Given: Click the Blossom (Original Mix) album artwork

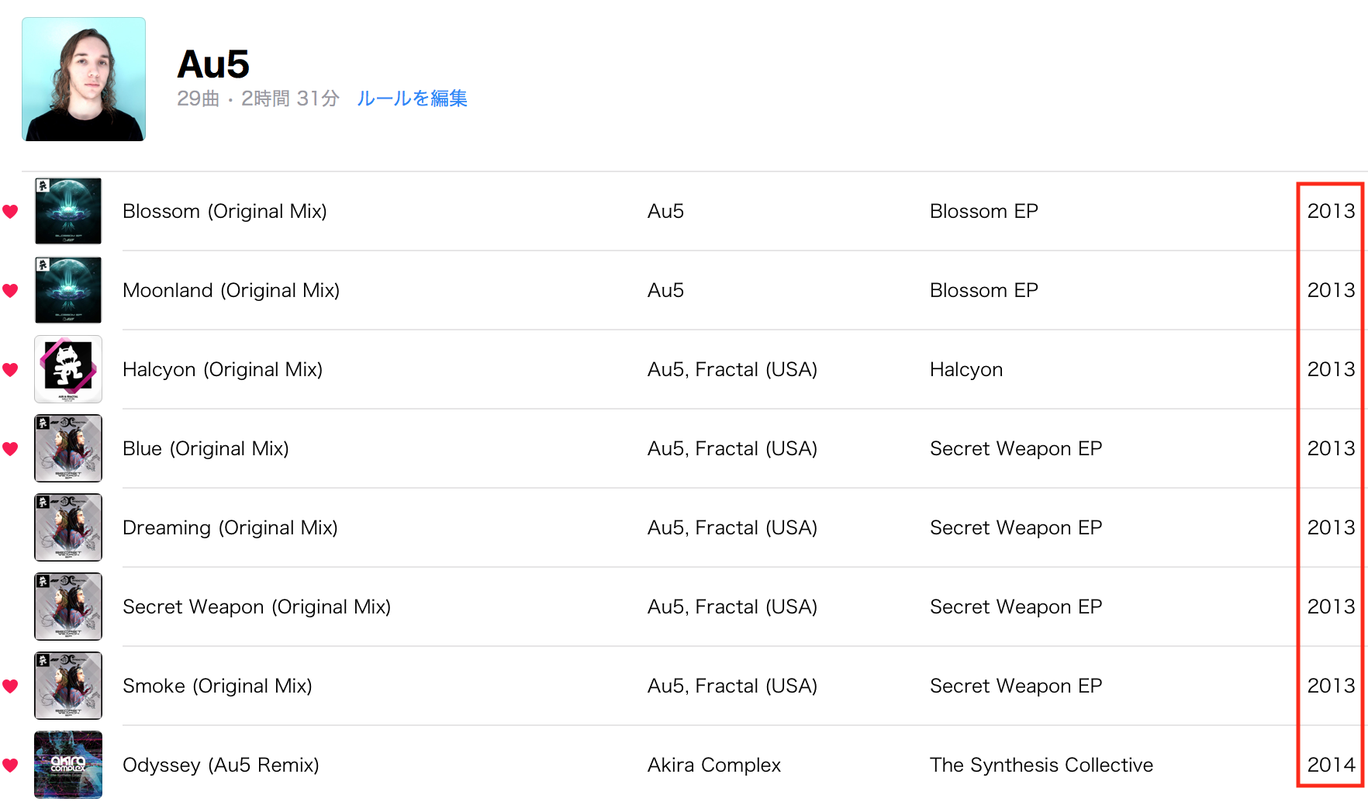Looking at the screenshot, I should coord(68,211).
